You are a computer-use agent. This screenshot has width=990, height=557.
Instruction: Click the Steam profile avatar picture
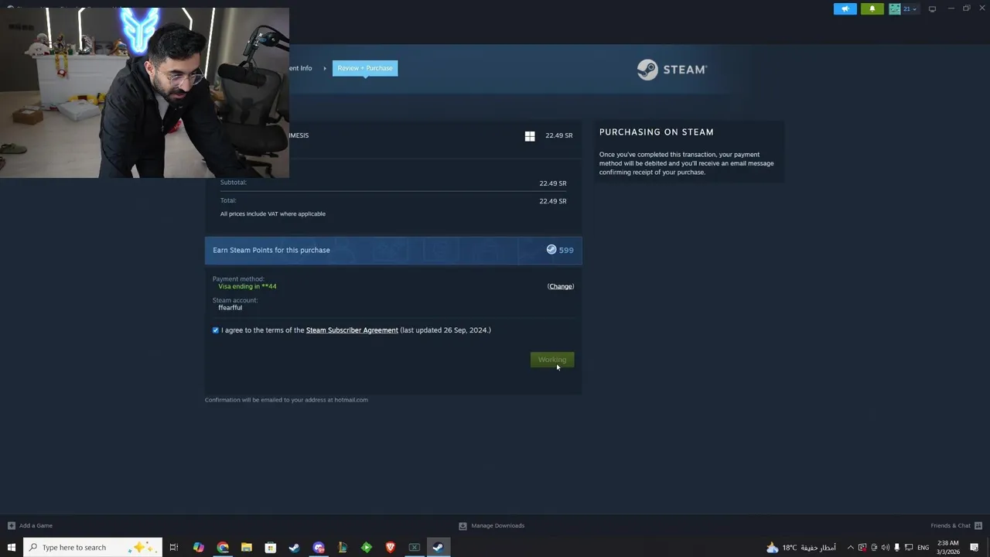[x=895, y=9]
